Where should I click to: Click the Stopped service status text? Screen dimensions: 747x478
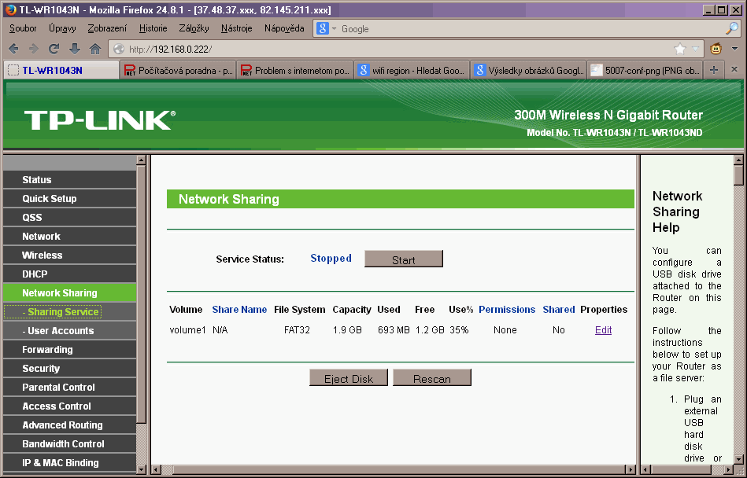click(x=331, y=259)
